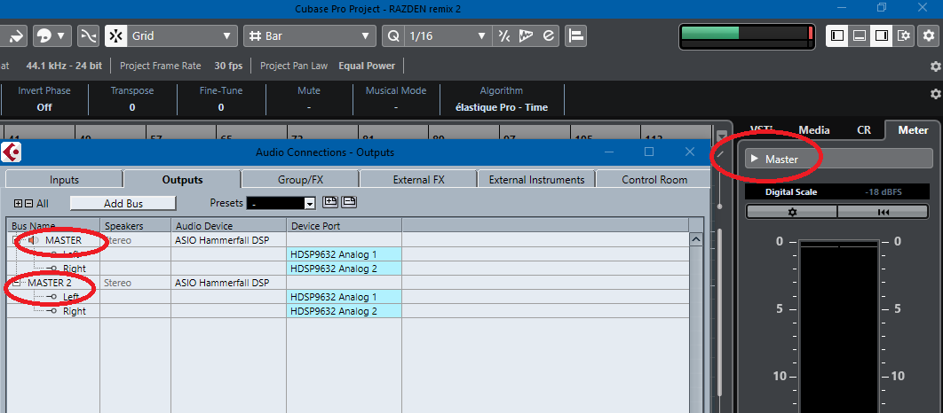Click the Add Bus button
943x413 pixels.
click(123, 204)
